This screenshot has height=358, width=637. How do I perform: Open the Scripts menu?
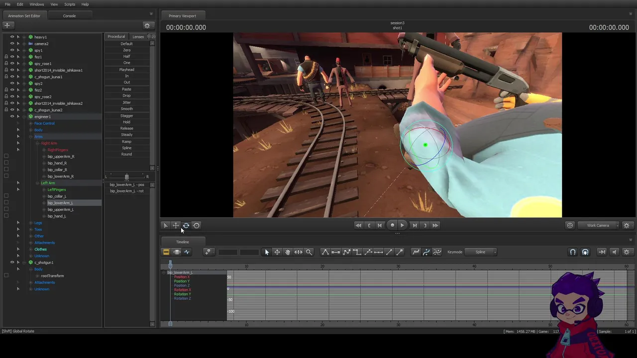tap(70, 4)
